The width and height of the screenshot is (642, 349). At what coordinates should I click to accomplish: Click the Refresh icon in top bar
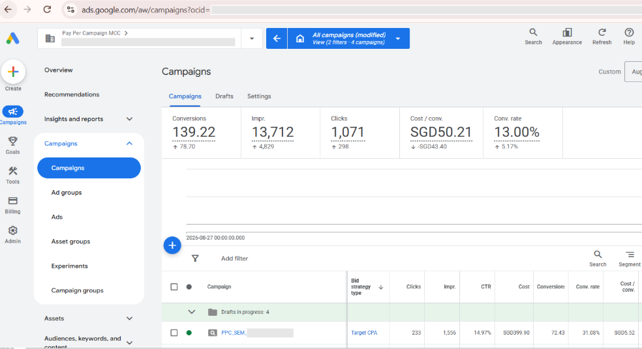[x=602, y=33]
